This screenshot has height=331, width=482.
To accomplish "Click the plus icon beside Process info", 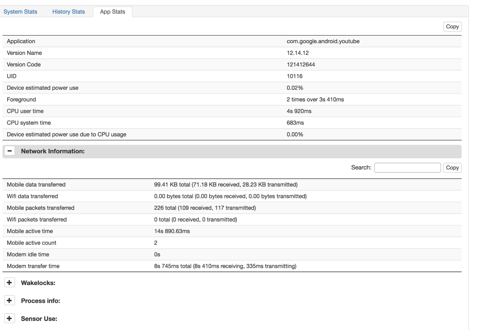I will pos(9,300).
